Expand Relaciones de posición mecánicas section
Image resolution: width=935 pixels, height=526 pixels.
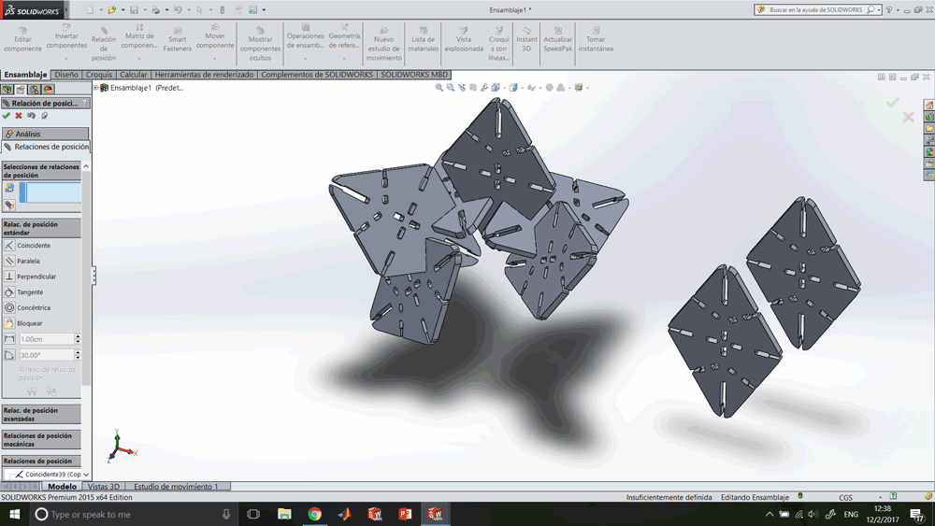41,440
